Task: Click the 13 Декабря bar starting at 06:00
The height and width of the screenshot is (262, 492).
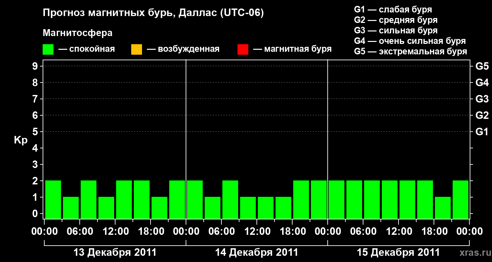Action: click(89, 199)
